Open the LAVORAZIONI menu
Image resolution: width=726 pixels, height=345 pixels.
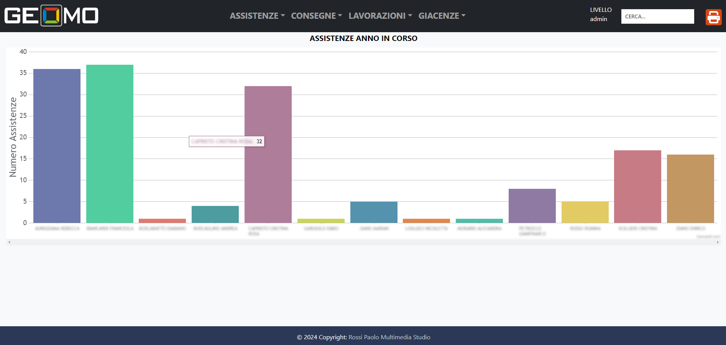click(380, 16)
